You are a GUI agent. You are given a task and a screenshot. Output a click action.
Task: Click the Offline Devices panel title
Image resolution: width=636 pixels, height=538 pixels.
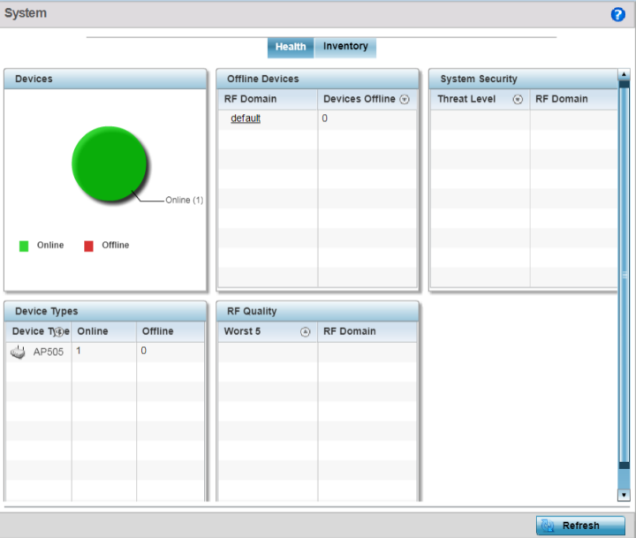click(263, 79)
